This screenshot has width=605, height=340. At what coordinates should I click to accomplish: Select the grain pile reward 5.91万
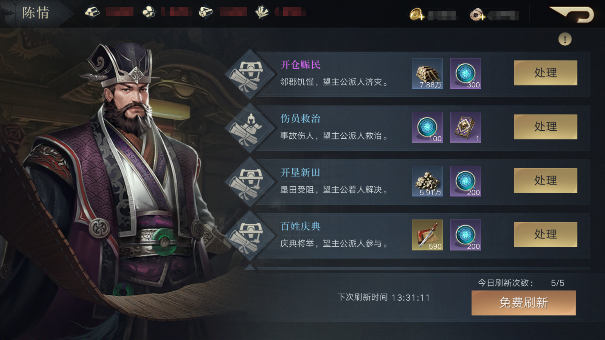click(x=427, y=181)
